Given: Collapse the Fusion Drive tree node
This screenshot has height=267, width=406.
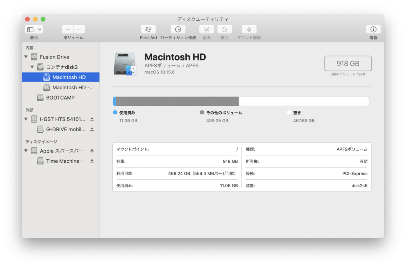Looking at the screenshot, I should (x=26, y=57).
